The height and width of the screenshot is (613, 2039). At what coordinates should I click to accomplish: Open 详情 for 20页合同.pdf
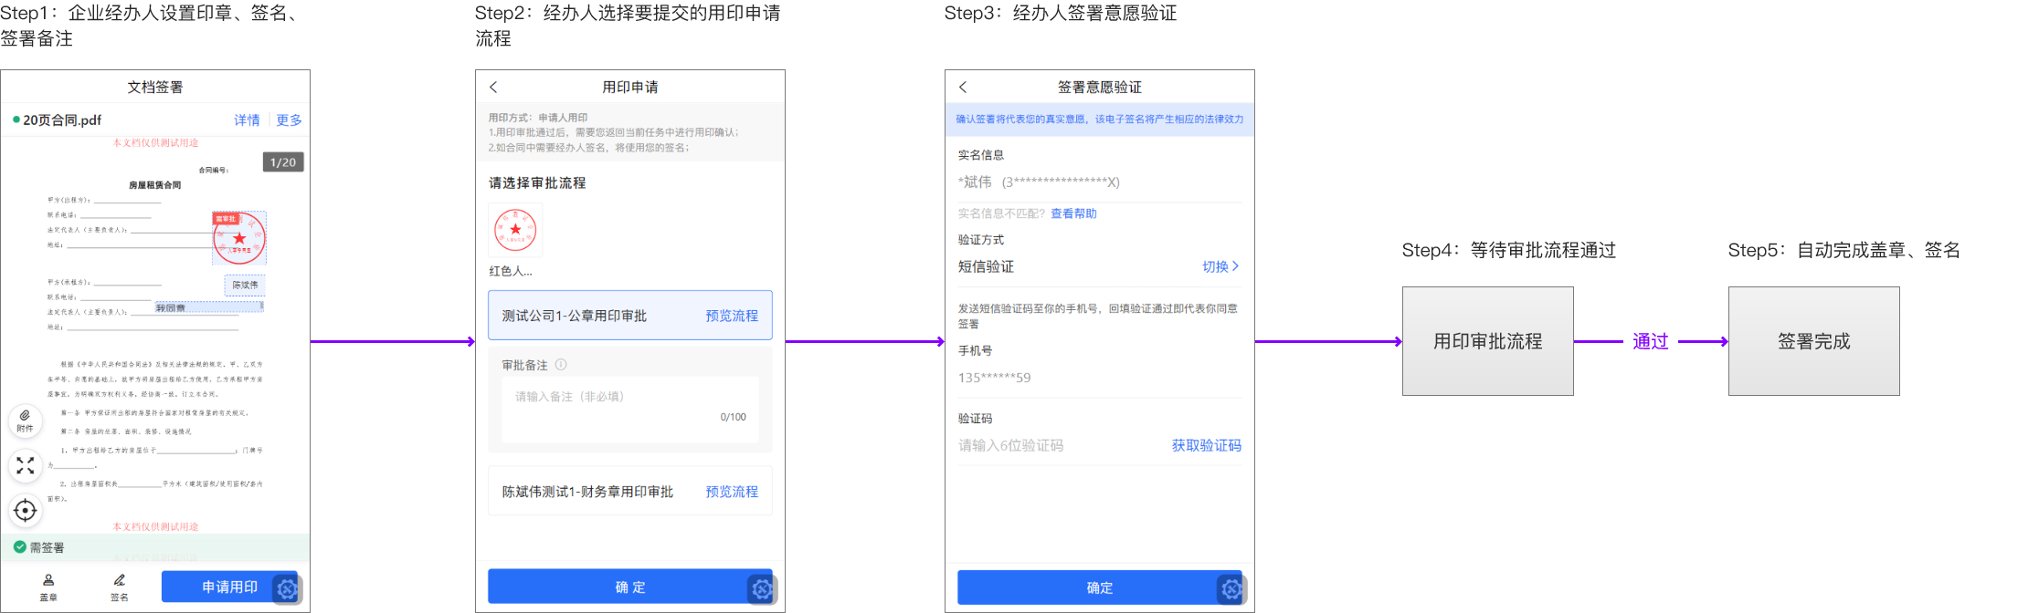click(x=247, y=119)
